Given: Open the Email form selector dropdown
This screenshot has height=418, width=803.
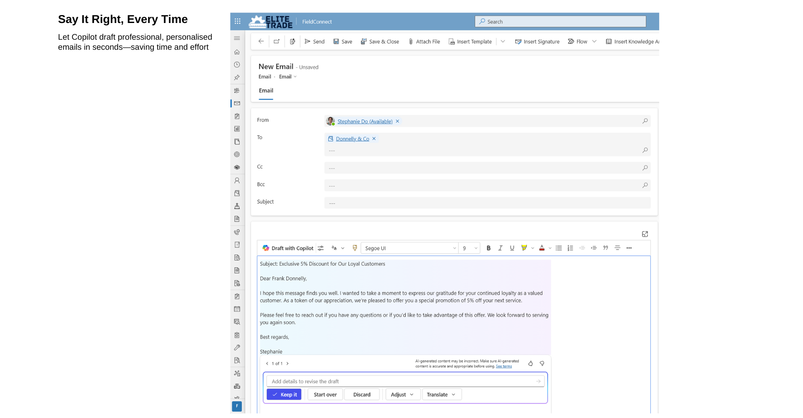Looking at the screenshot, I should coord(288,76).
